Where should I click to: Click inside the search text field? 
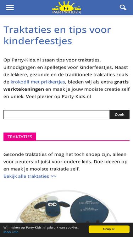pyautogui.click(x=56, y=114)
